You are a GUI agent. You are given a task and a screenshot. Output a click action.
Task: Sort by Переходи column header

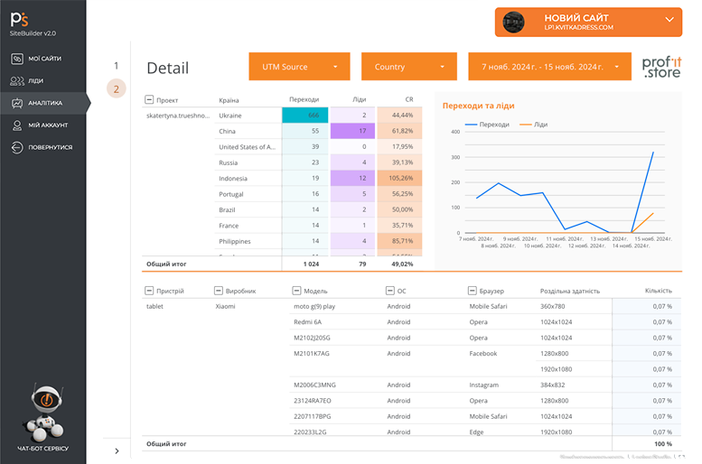click(304, 100)
